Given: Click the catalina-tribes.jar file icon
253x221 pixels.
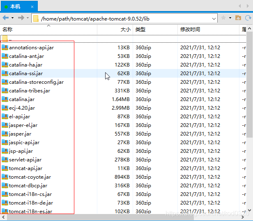Looking at the screenshot, I should [x=5, y=90].
